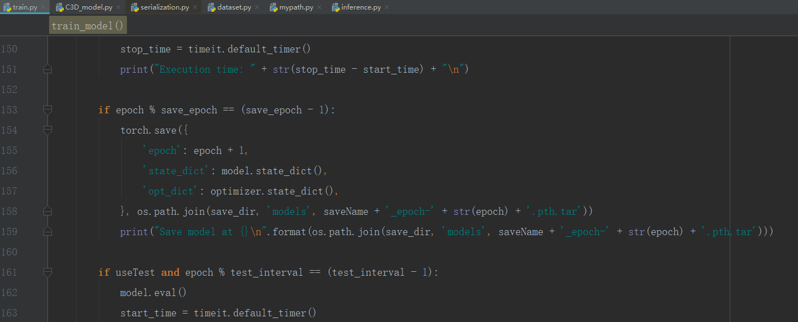Click the train_model() breadcrumb
The image size is (798, 322).
(87, 26)
